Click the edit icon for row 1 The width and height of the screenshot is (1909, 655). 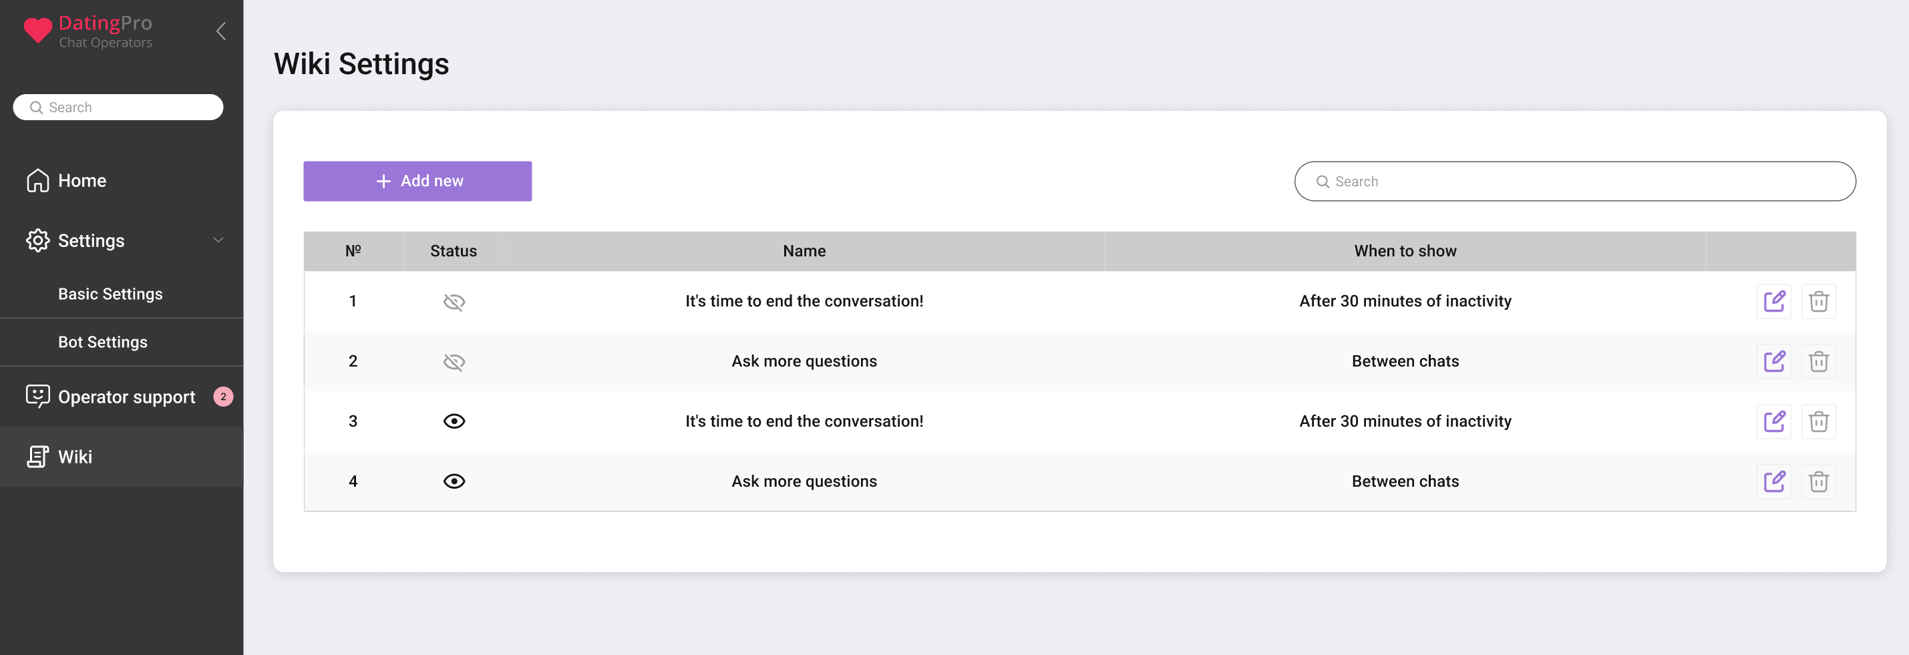1773,302
